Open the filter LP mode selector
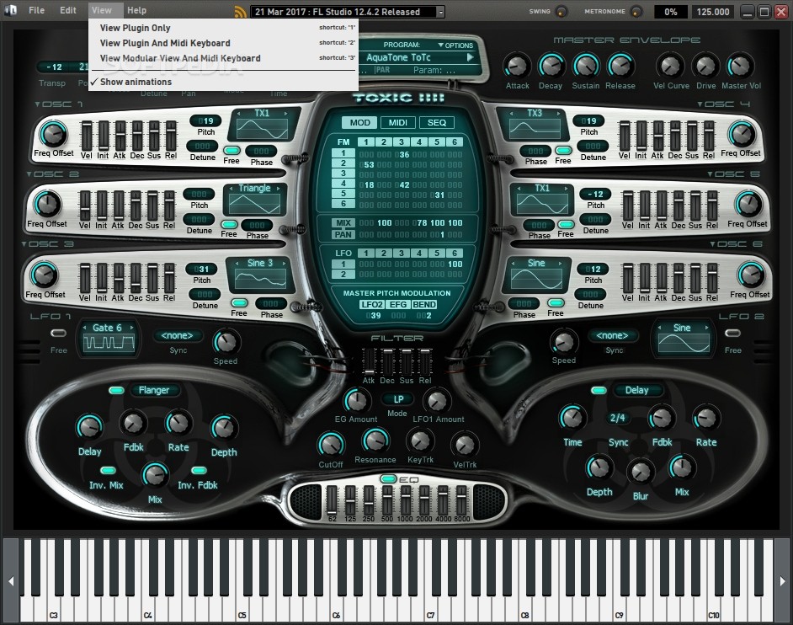 tap(398, 398)
